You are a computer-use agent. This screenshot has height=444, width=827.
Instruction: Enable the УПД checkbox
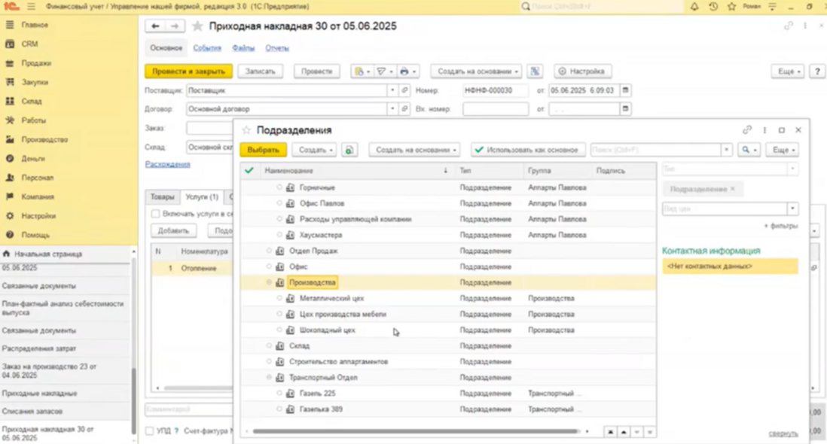point(149,431)
